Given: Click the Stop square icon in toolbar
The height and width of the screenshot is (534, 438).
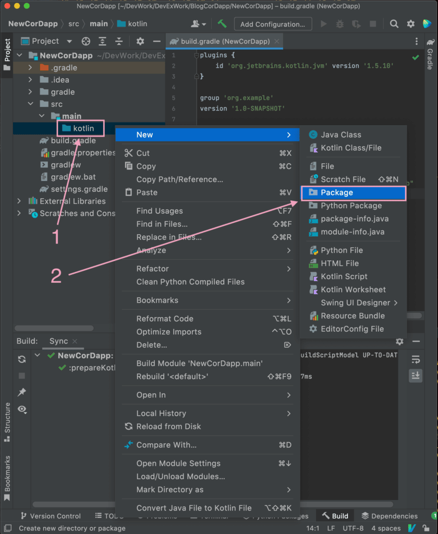Looking at the screenshot, I should coord(373,24).
